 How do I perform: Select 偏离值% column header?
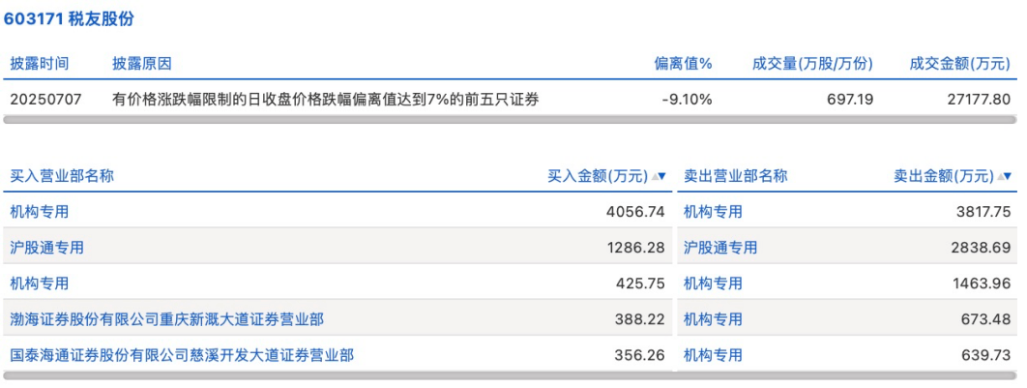[x=683, y=64]
